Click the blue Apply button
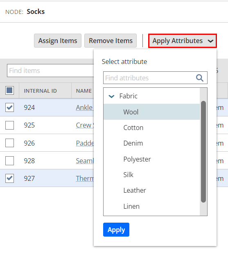 point(116,230)
